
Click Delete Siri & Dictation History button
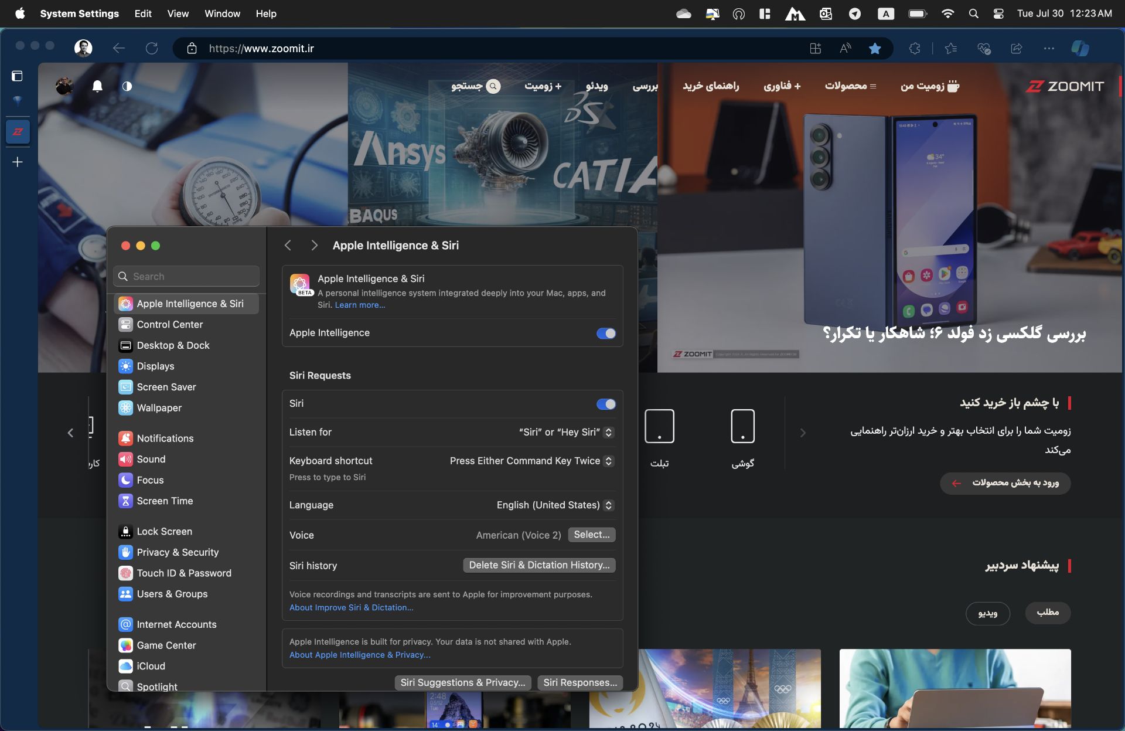tap(538, 565)
